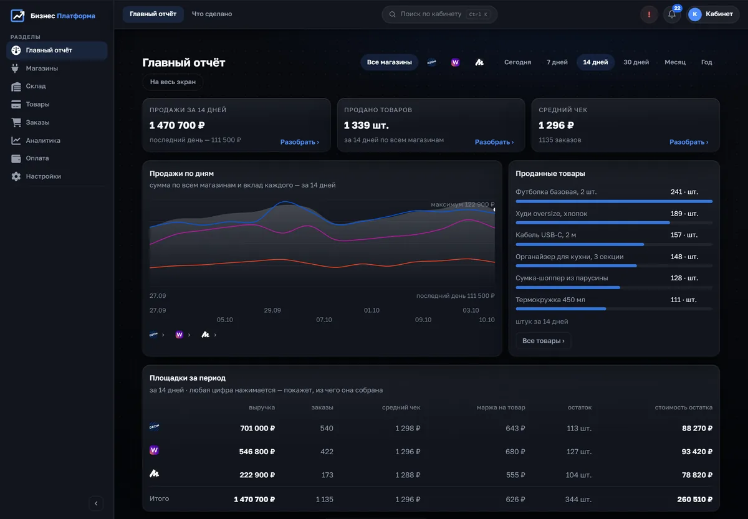Viewport: 748px width, 519px height.
Task: Open Аналитика via the line chart icon
Action: click(x=16, y=140)
